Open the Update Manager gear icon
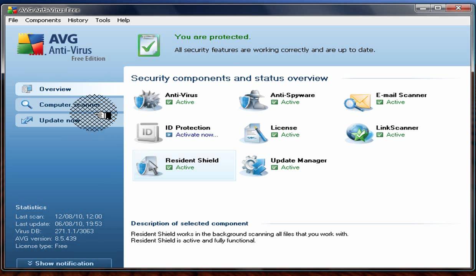Viewport: 476px width, 276px height. coord(253,166)
